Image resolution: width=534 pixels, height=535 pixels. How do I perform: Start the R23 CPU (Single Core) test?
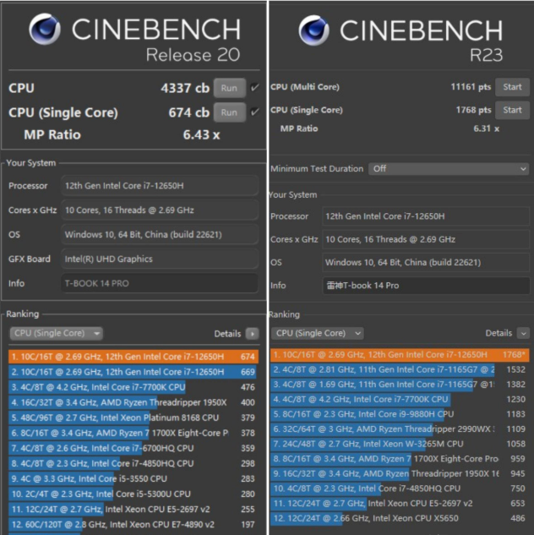point(512,110)
